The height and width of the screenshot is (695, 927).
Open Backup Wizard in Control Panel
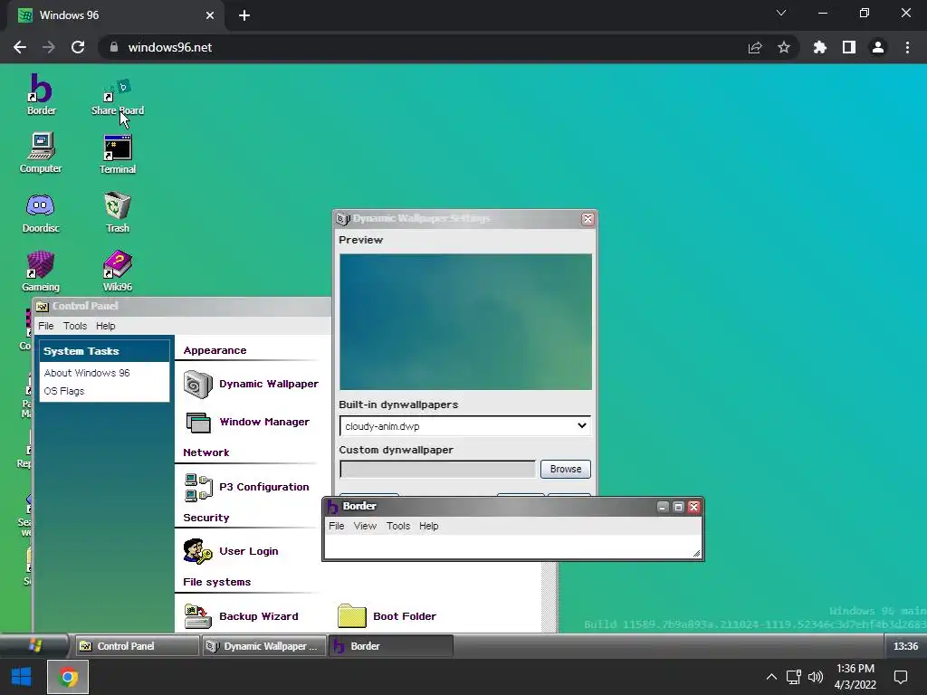pos(241,616)
